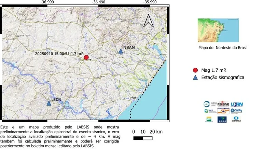
Task: Click the words 'boletim mensal' in the description
Action: [44, 146]
